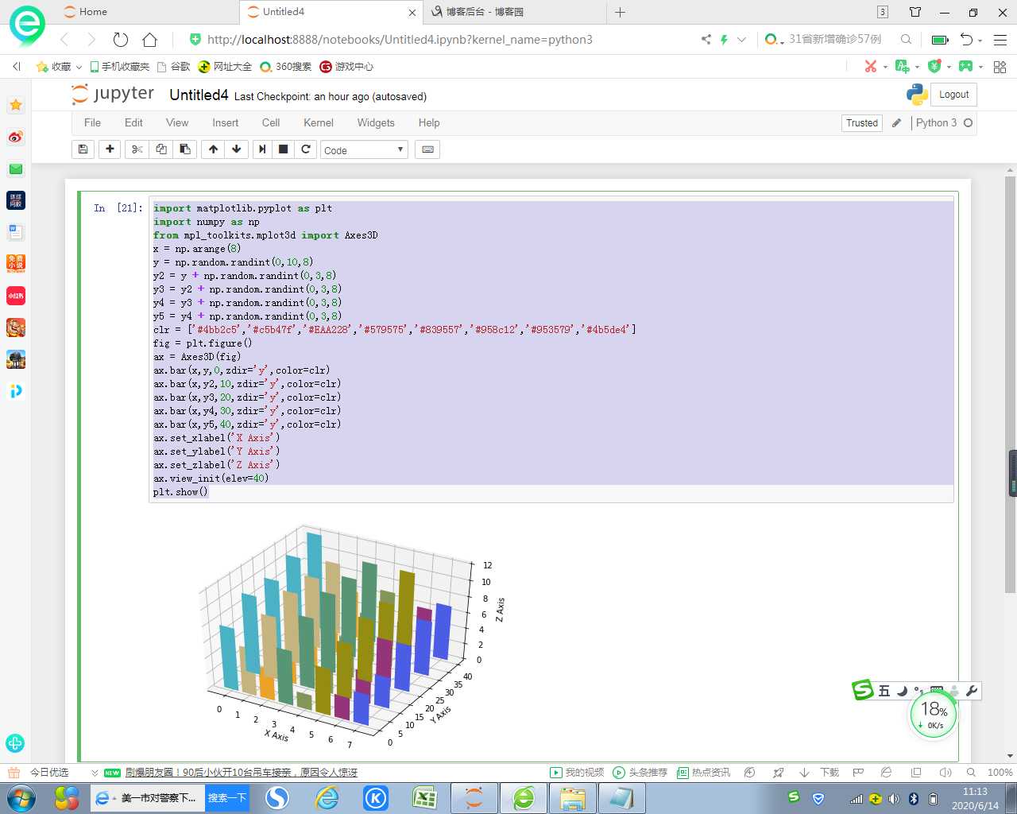Open 网址大全 bookmark
This screenshot has width=1017, height=814.
(225, 67)
